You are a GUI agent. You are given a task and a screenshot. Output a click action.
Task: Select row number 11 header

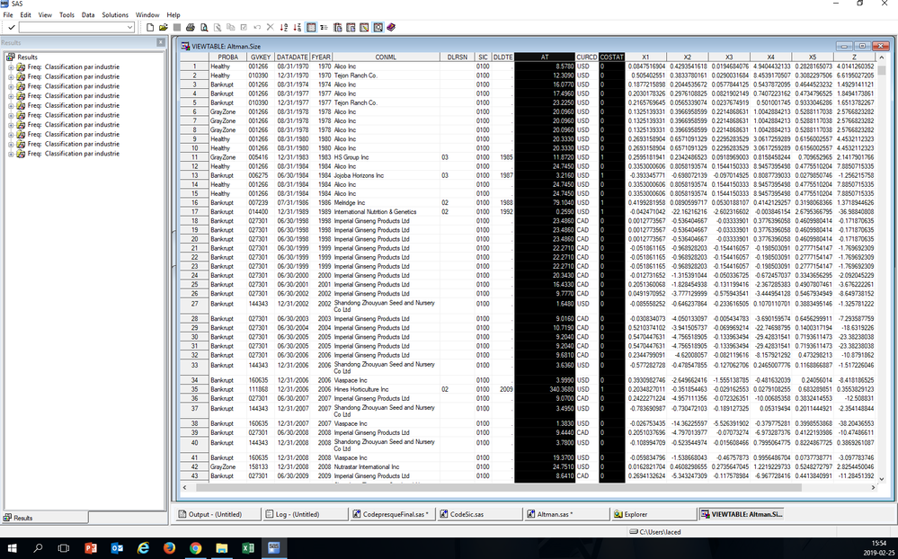click(x=194, y=157)
